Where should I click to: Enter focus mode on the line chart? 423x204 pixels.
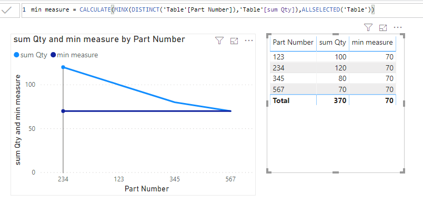(x=234, y=41)
